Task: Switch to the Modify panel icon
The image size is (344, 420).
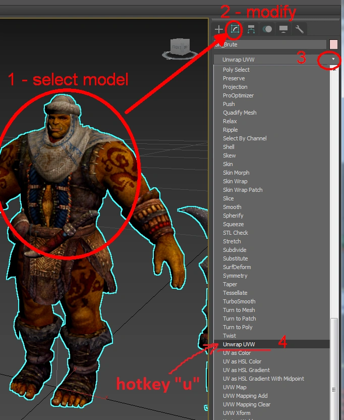Action: [235, 29]
